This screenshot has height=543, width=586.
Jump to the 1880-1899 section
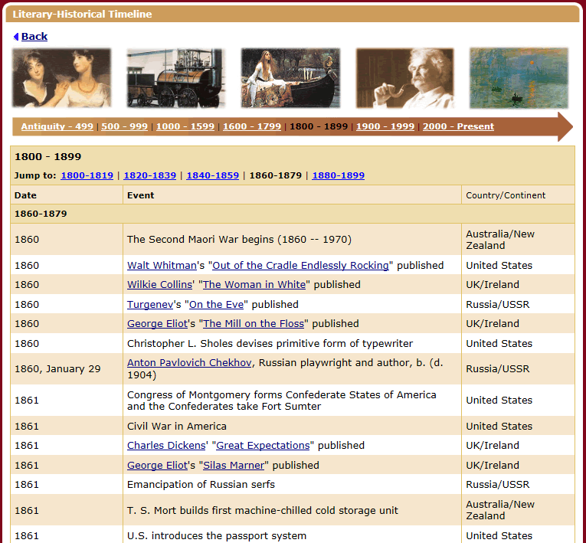coord(339,175)
